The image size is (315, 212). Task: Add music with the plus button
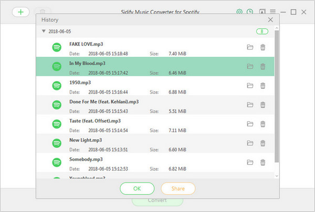coord(20,12)
